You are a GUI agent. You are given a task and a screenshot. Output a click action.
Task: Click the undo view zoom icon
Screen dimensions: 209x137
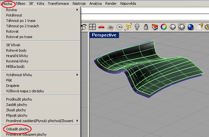click(84, 27)
